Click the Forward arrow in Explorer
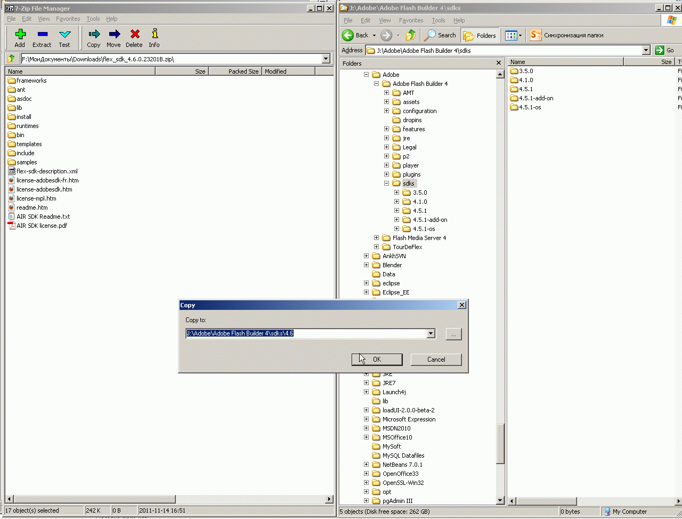Screen dimensions: 682x519 click(x=386, y=35)
